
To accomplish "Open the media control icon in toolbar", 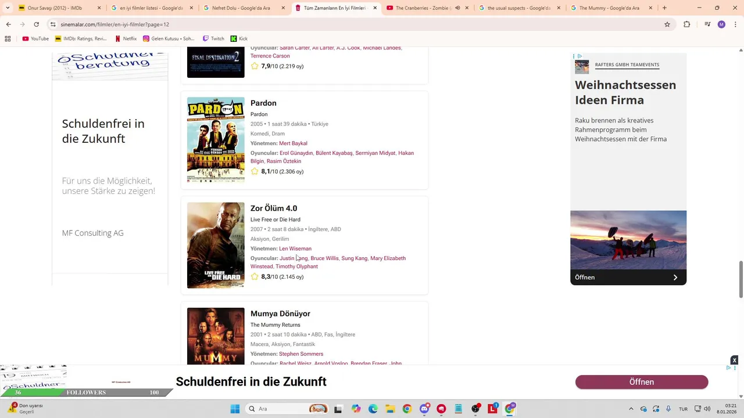I will 707,24.
